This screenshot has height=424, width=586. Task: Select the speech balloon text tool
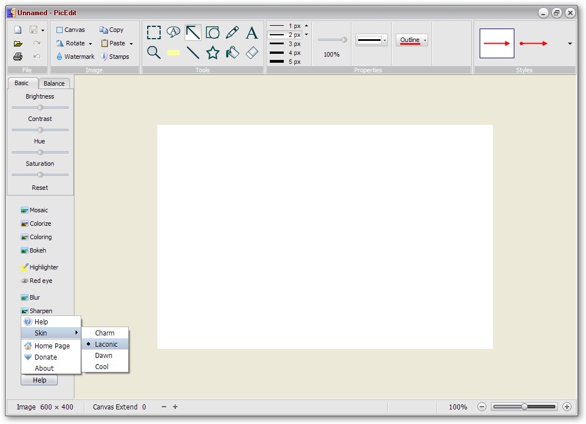pyautogui.click(x=174, y=32)
